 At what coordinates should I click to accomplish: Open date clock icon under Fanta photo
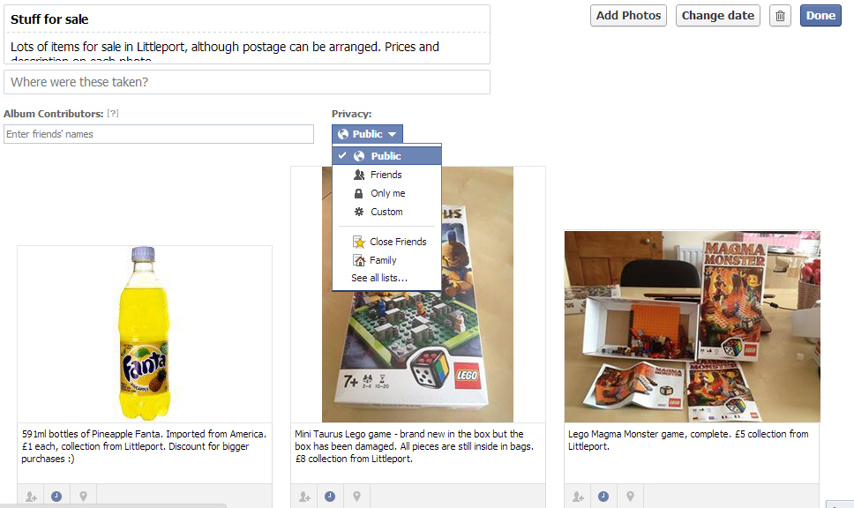[56, 496]
